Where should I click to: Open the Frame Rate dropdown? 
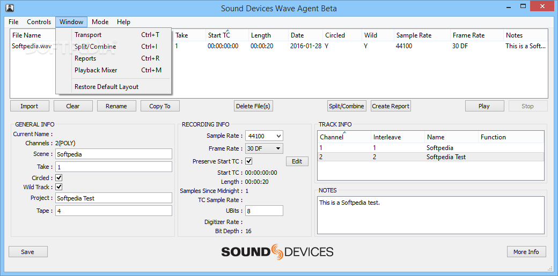pos(263,148)
